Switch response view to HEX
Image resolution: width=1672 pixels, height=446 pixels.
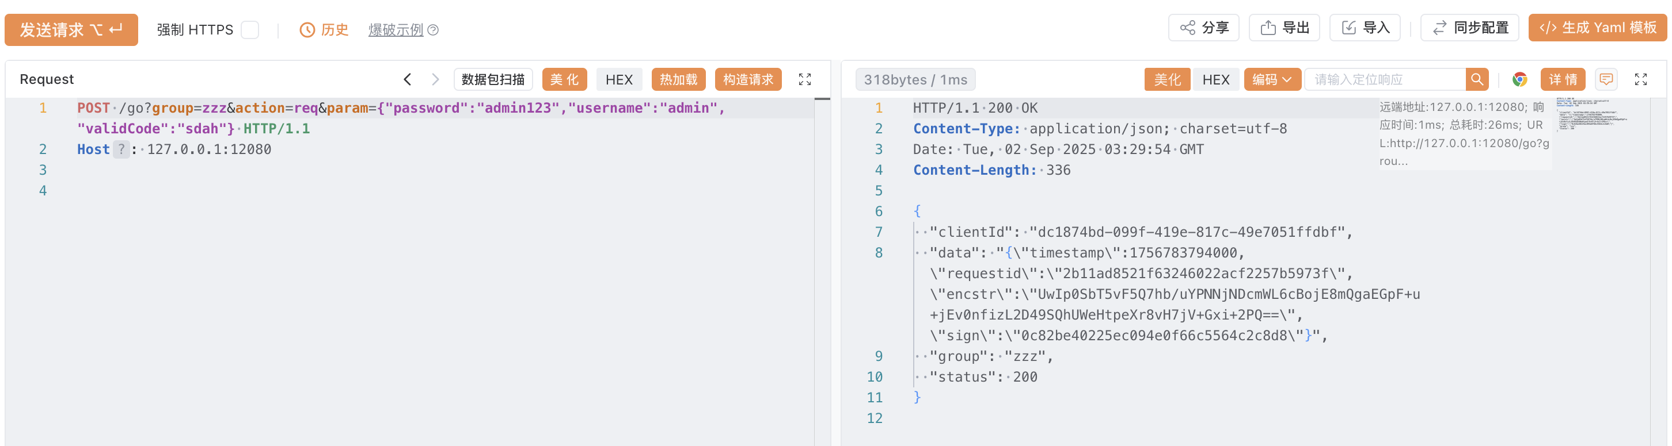tap(1215, 80)
